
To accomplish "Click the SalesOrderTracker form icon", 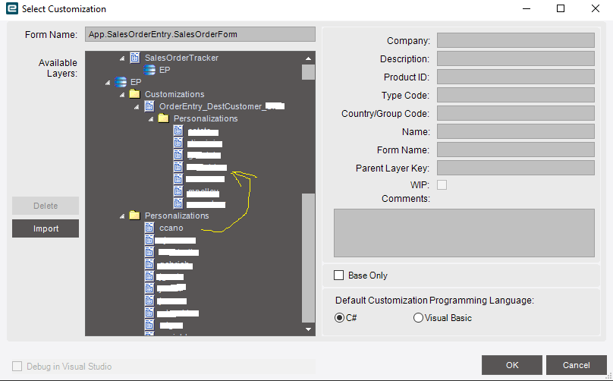I will (135, 58).
